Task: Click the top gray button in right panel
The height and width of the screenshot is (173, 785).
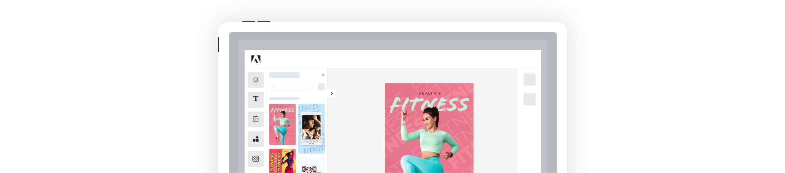Action: coord(529,80)
